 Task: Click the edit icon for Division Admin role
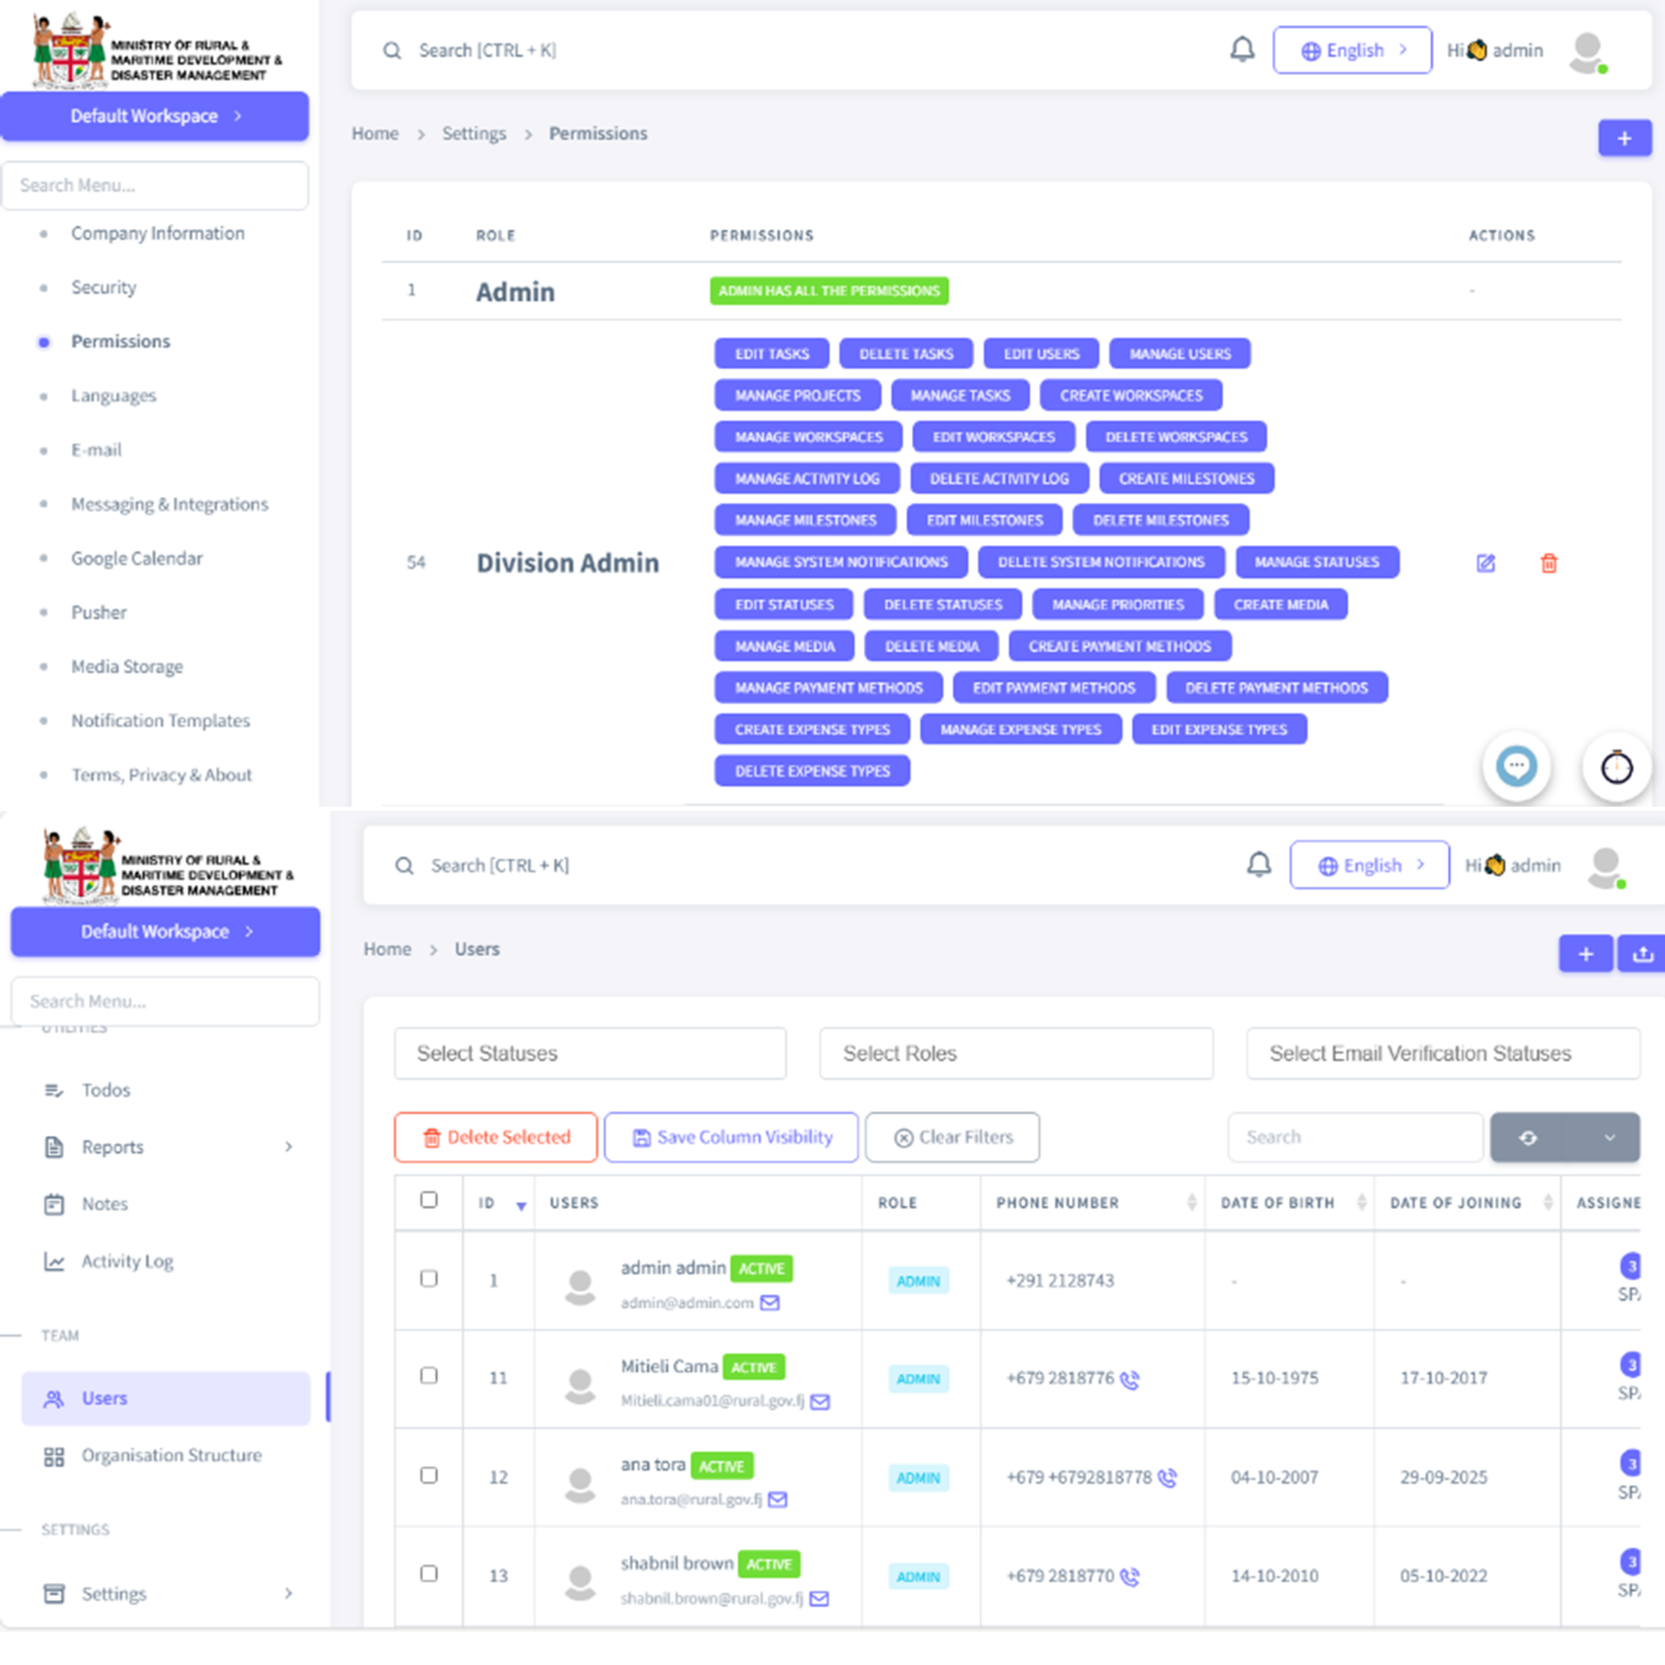pos(1485,564)
